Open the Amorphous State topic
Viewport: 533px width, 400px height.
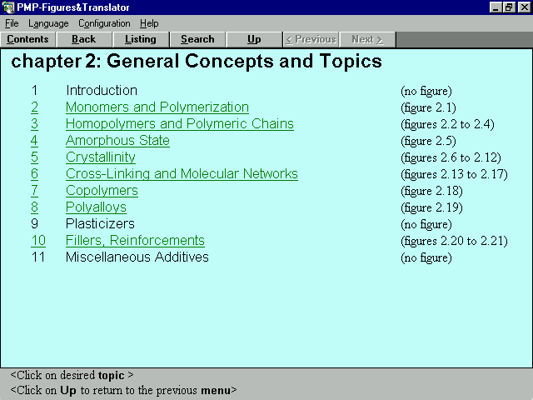pos(117,141)
